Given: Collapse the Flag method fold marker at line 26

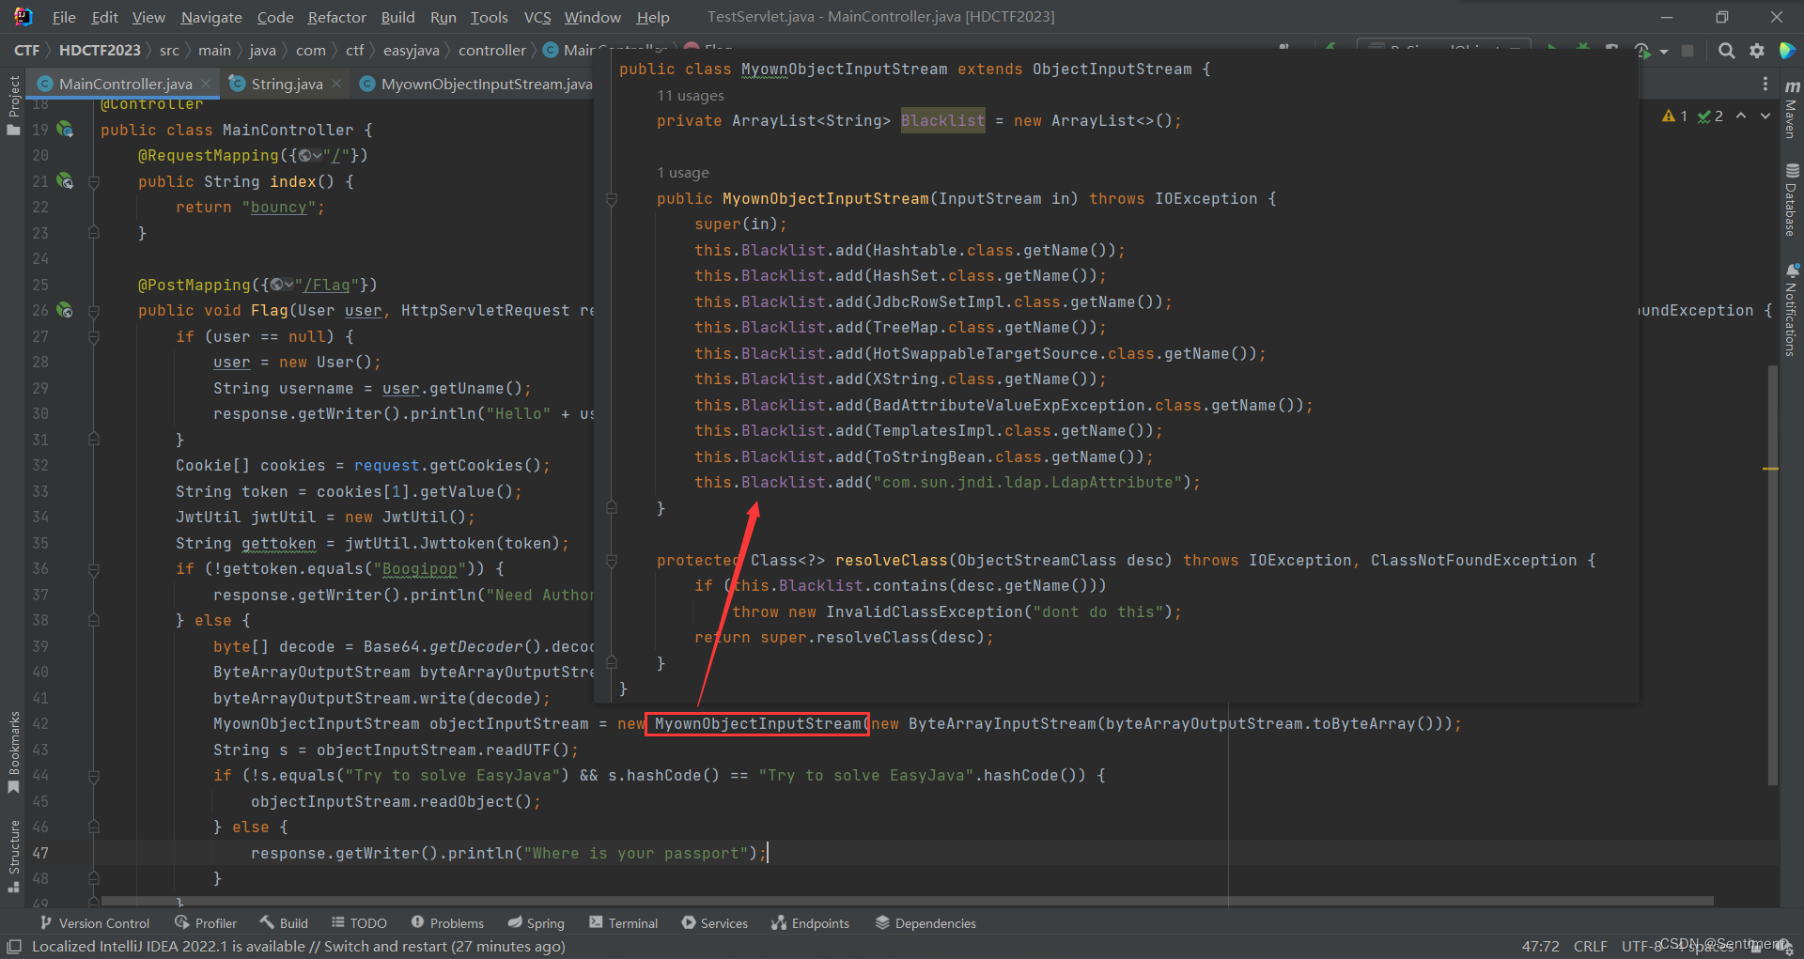Looking at the screenshot, I should point(94,311).
